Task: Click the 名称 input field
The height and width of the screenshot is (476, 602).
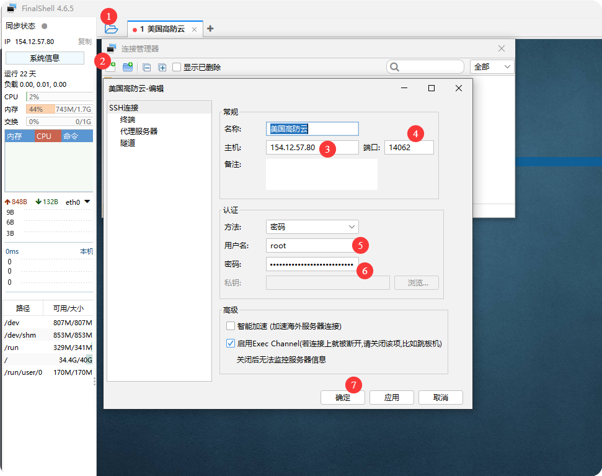Action: tap(312, 128)
